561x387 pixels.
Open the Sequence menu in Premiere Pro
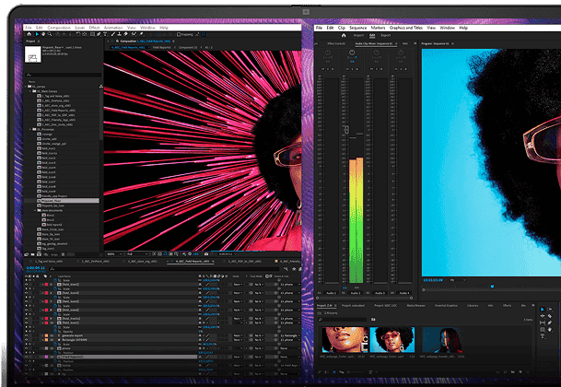[357, 28]
